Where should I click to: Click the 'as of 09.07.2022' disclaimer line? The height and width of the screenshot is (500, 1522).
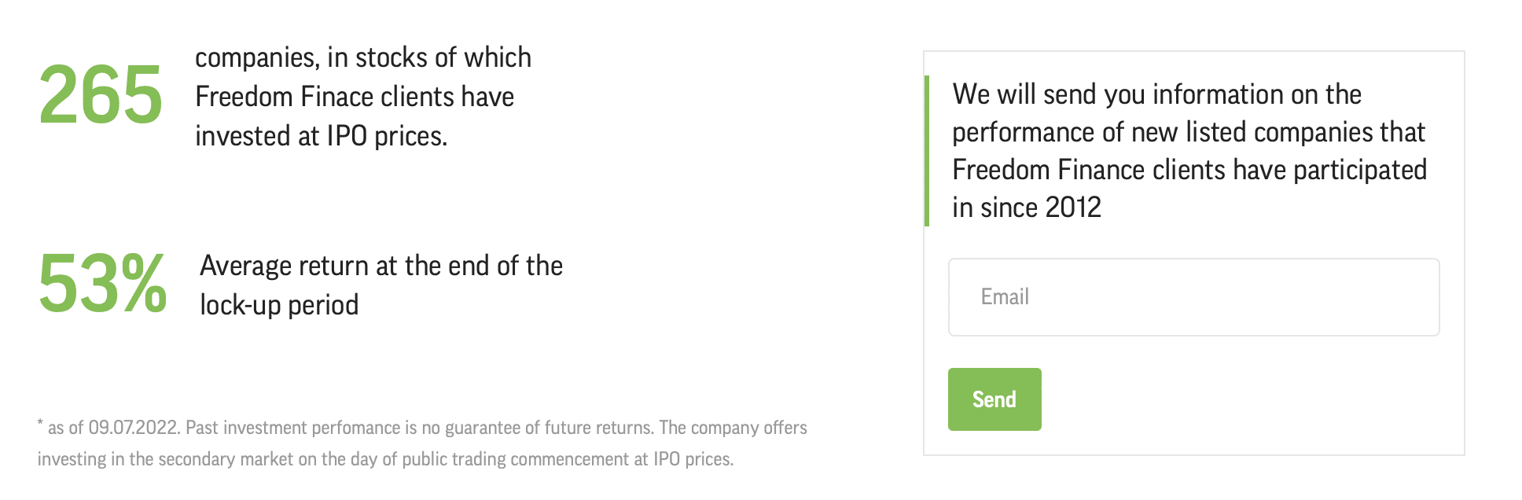coord(422,428)
